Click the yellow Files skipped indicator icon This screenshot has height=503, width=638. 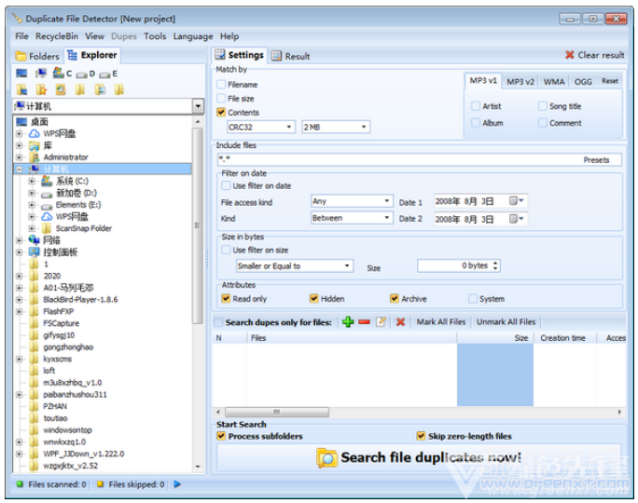pyautogui.click(x=100, y=483)
